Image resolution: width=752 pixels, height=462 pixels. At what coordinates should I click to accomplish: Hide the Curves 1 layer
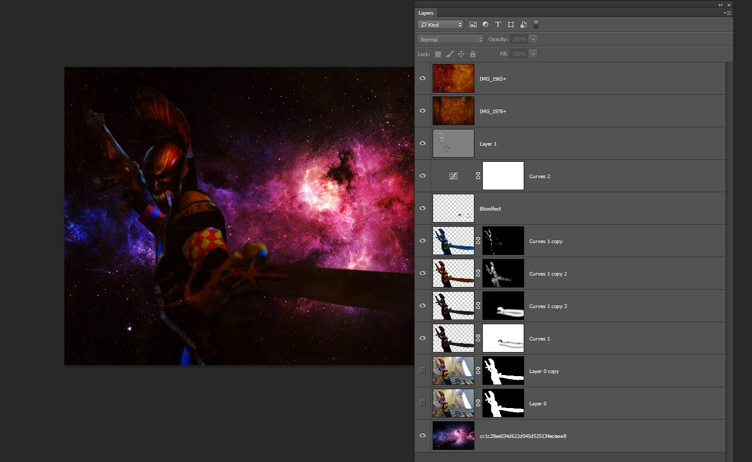click(423, 338)
